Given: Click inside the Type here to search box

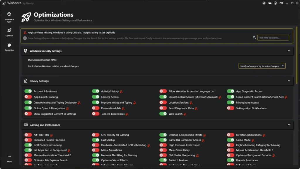Looking at the screenshot, I should click(x=272, y=38).
